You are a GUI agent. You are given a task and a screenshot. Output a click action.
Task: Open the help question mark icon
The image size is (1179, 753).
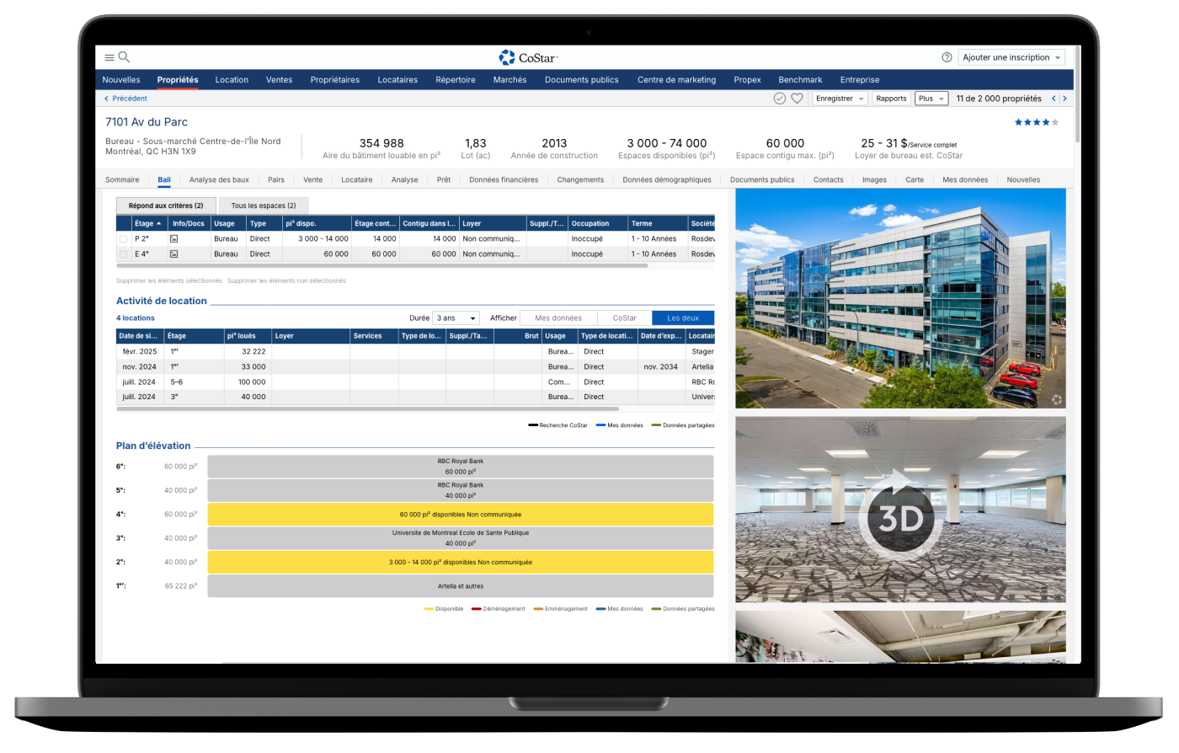pyautogui.click(x=947, y=57)
